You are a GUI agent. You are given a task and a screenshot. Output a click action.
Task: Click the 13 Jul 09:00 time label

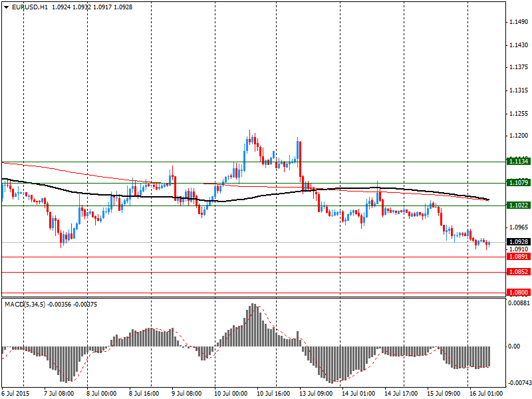tap(316, 394)
